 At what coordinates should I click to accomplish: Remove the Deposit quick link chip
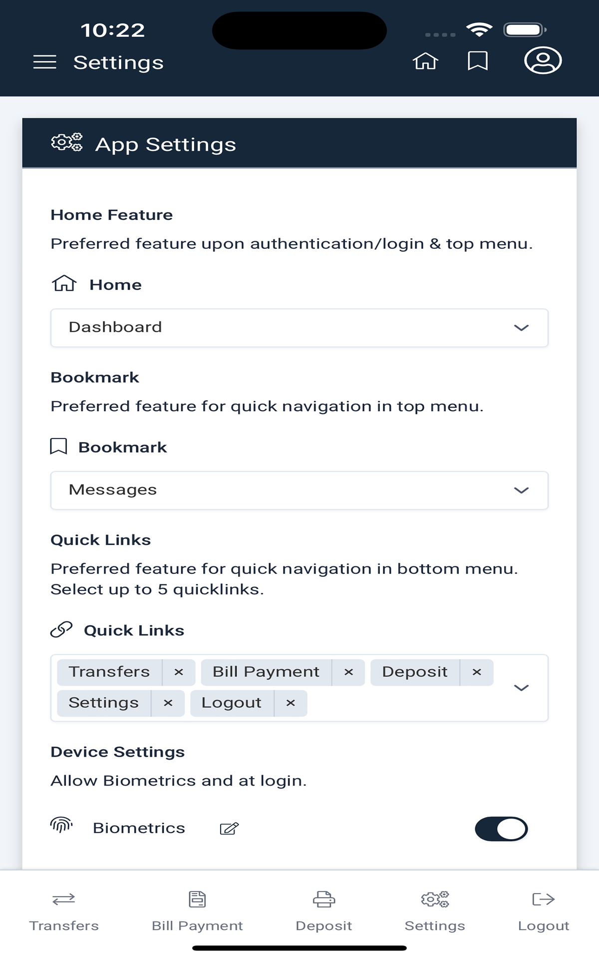pyautogui.click(x=477, y=672)
